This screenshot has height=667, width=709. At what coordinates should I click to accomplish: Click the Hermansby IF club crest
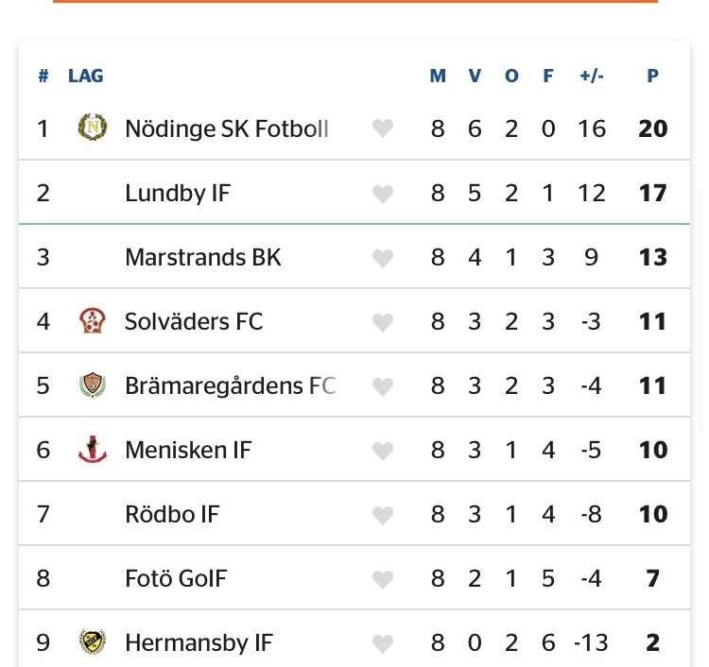click(x=92, y=642)
